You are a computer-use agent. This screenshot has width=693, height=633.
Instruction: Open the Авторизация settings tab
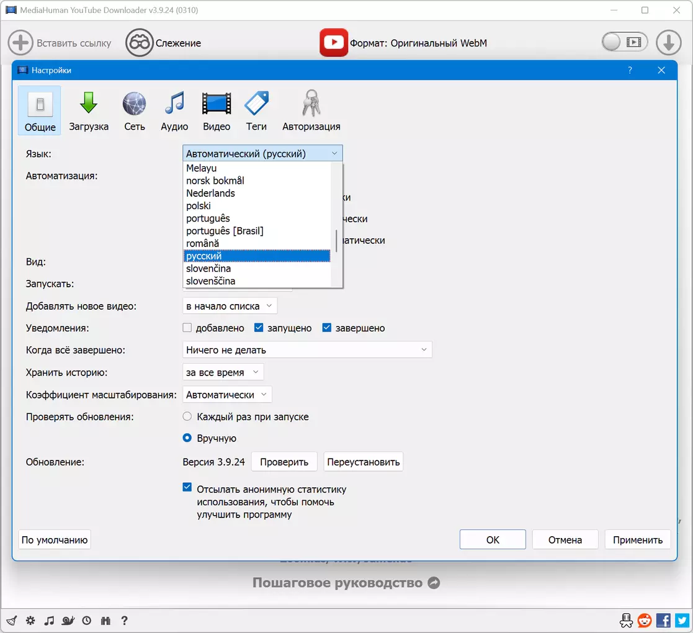pos(311,110)
